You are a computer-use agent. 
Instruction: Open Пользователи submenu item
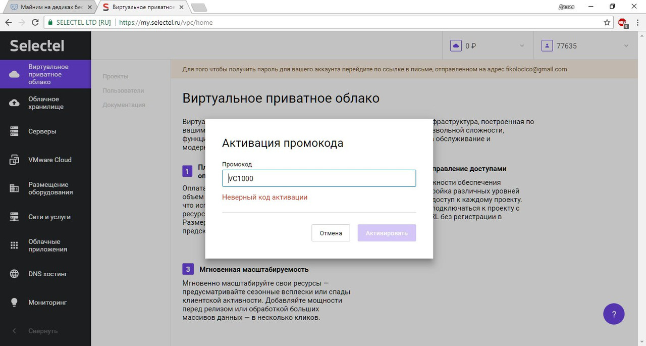click(123, 90)
